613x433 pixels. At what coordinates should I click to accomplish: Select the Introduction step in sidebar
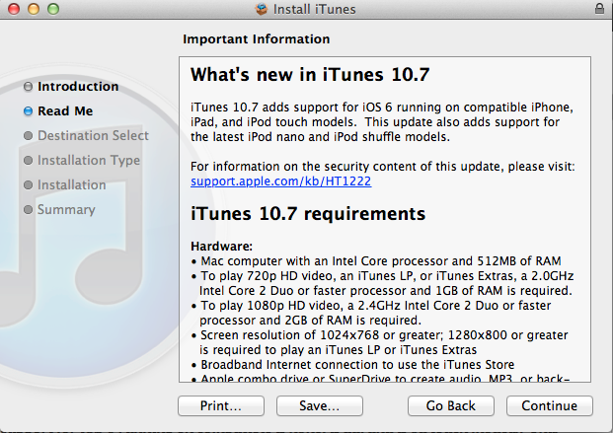[x=78, y=87]
